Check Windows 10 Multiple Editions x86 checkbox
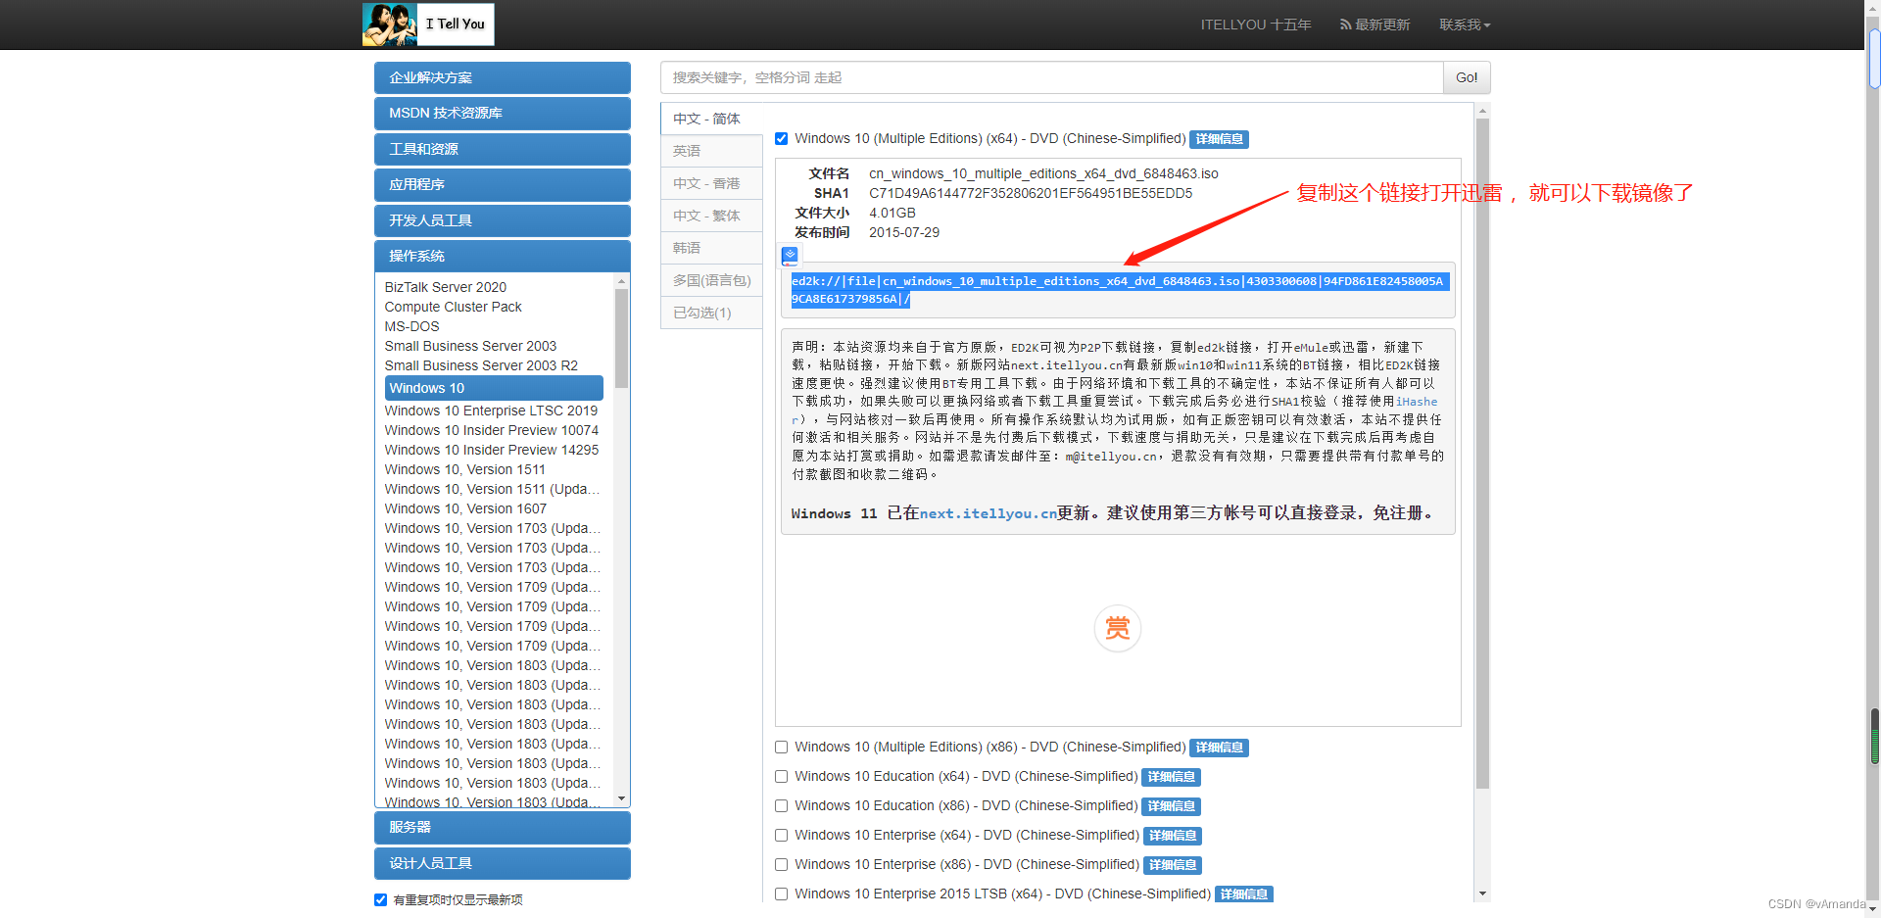The width and height of the screenshot is (1881, 918). coord(782,748)
